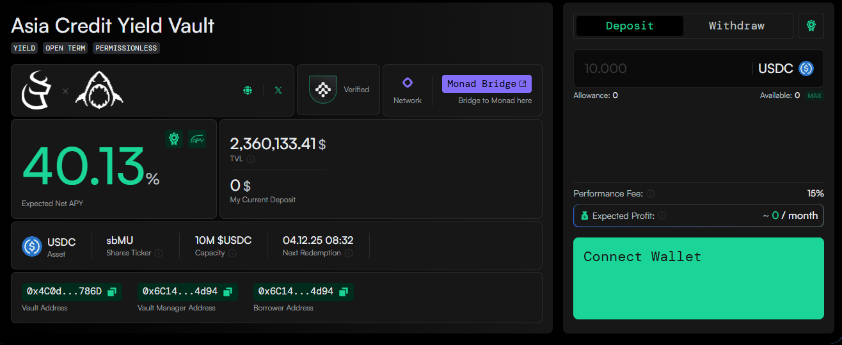This screenshot has height=345, width=842.
Task: Click the shark logo
Action: pos(99,91)
